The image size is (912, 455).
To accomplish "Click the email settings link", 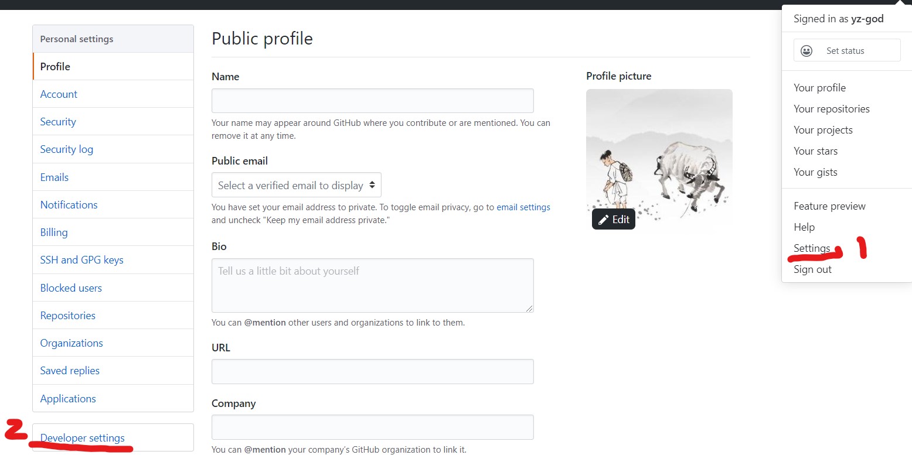I will click(x=523, y=207).
